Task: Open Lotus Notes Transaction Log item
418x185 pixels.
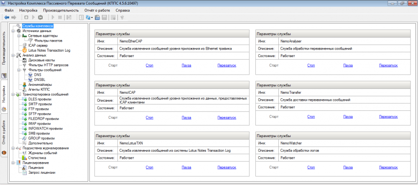Action: (49, 50)
